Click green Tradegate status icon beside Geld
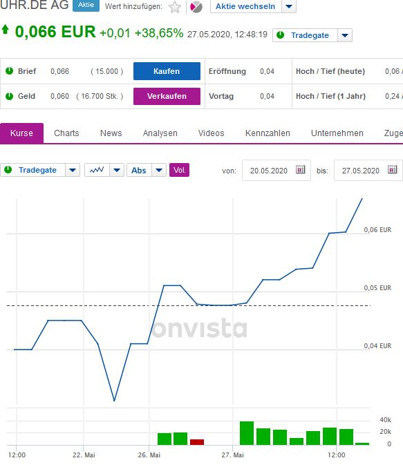403x467 pixels. pyautogui.click(x=9, y=96)
